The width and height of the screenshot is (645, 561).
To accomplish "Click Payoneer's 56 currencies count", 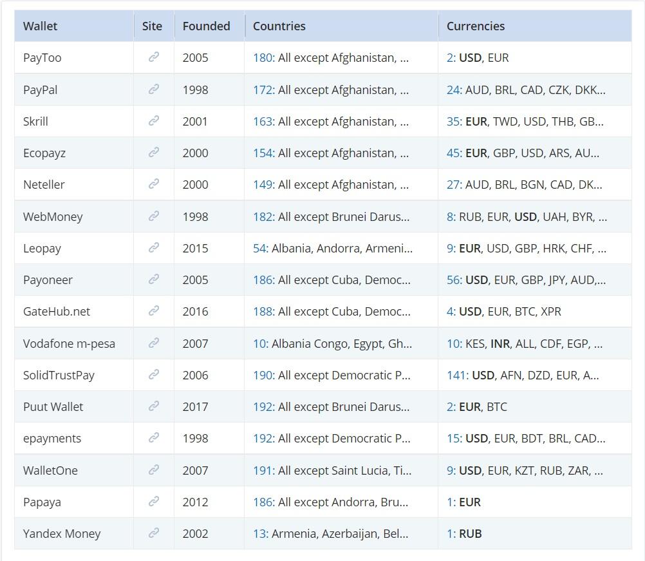I will [454, 280].
